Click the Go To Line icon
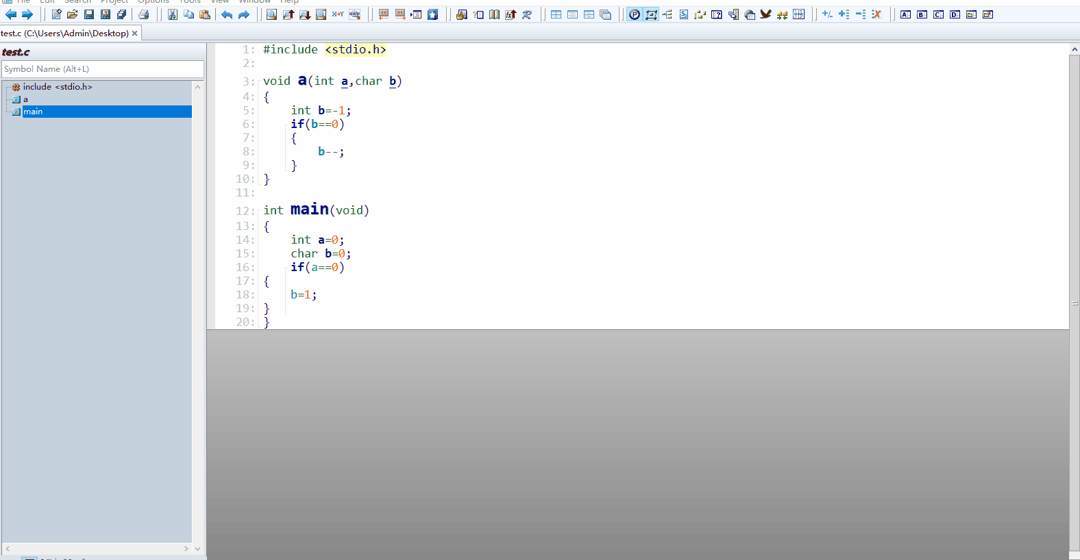The width and height of the screenshot is (1080, 560). click(416, 14)
